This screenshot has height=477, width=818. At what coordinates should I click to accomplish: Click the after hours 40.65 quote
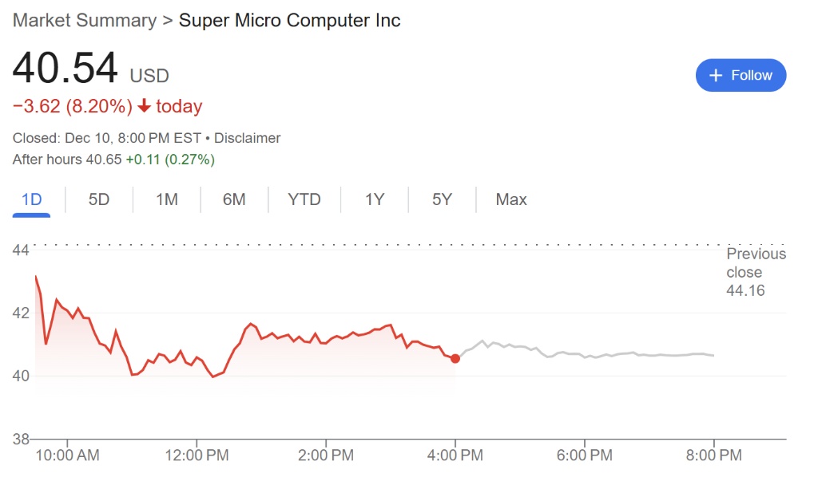[x=103, y=160]
